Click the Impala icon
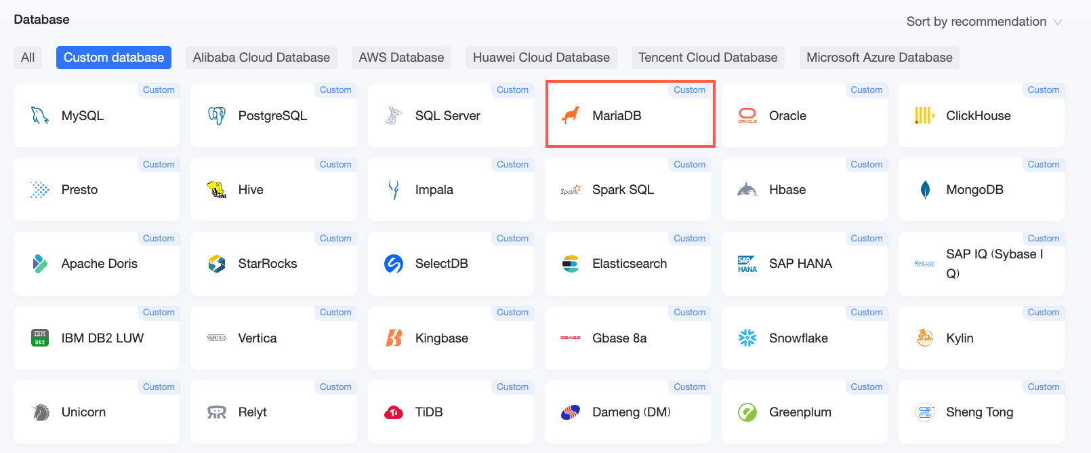The width and height of the screenshot is (1091, 453). point(394,190)
